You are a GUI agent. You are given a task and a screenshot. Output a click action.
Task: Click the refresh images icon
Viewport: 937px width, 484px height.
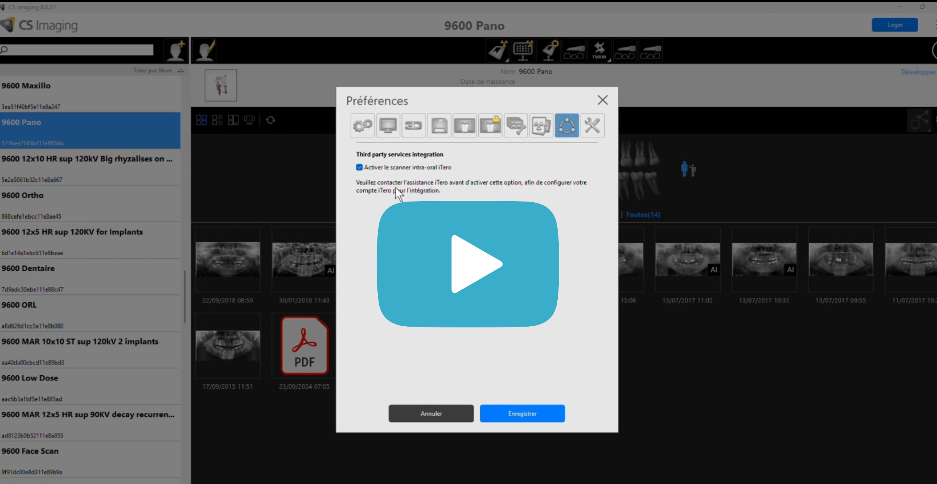pyautogui.click(x=270, y=120)
